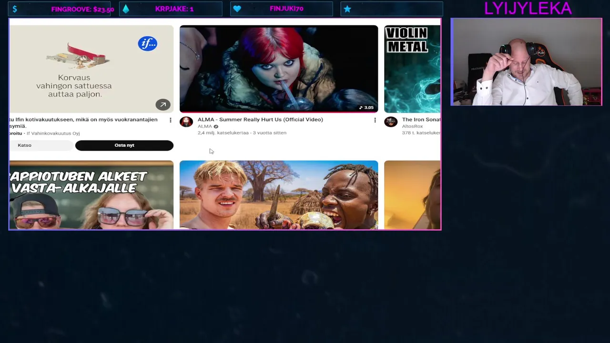Click the 378 t. katselukertaa view count
610x343 pixels.
421,133
